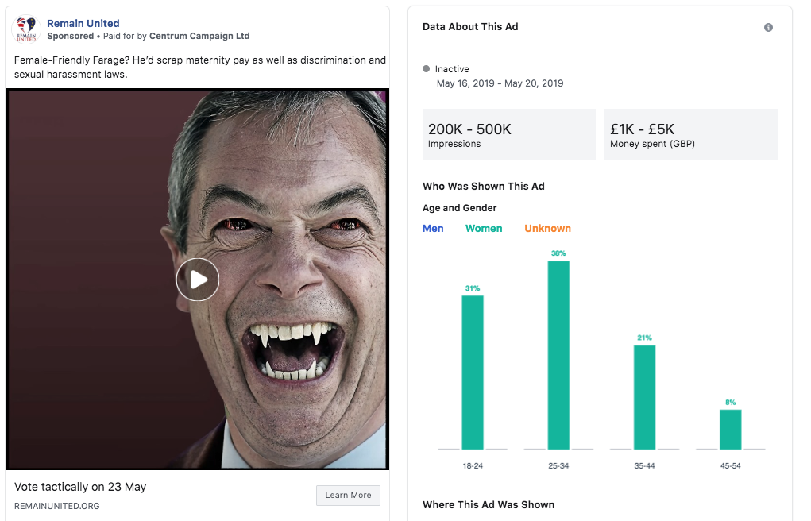Follow the Centrum Campaign Ltd payer link

(x=199, y=36)
